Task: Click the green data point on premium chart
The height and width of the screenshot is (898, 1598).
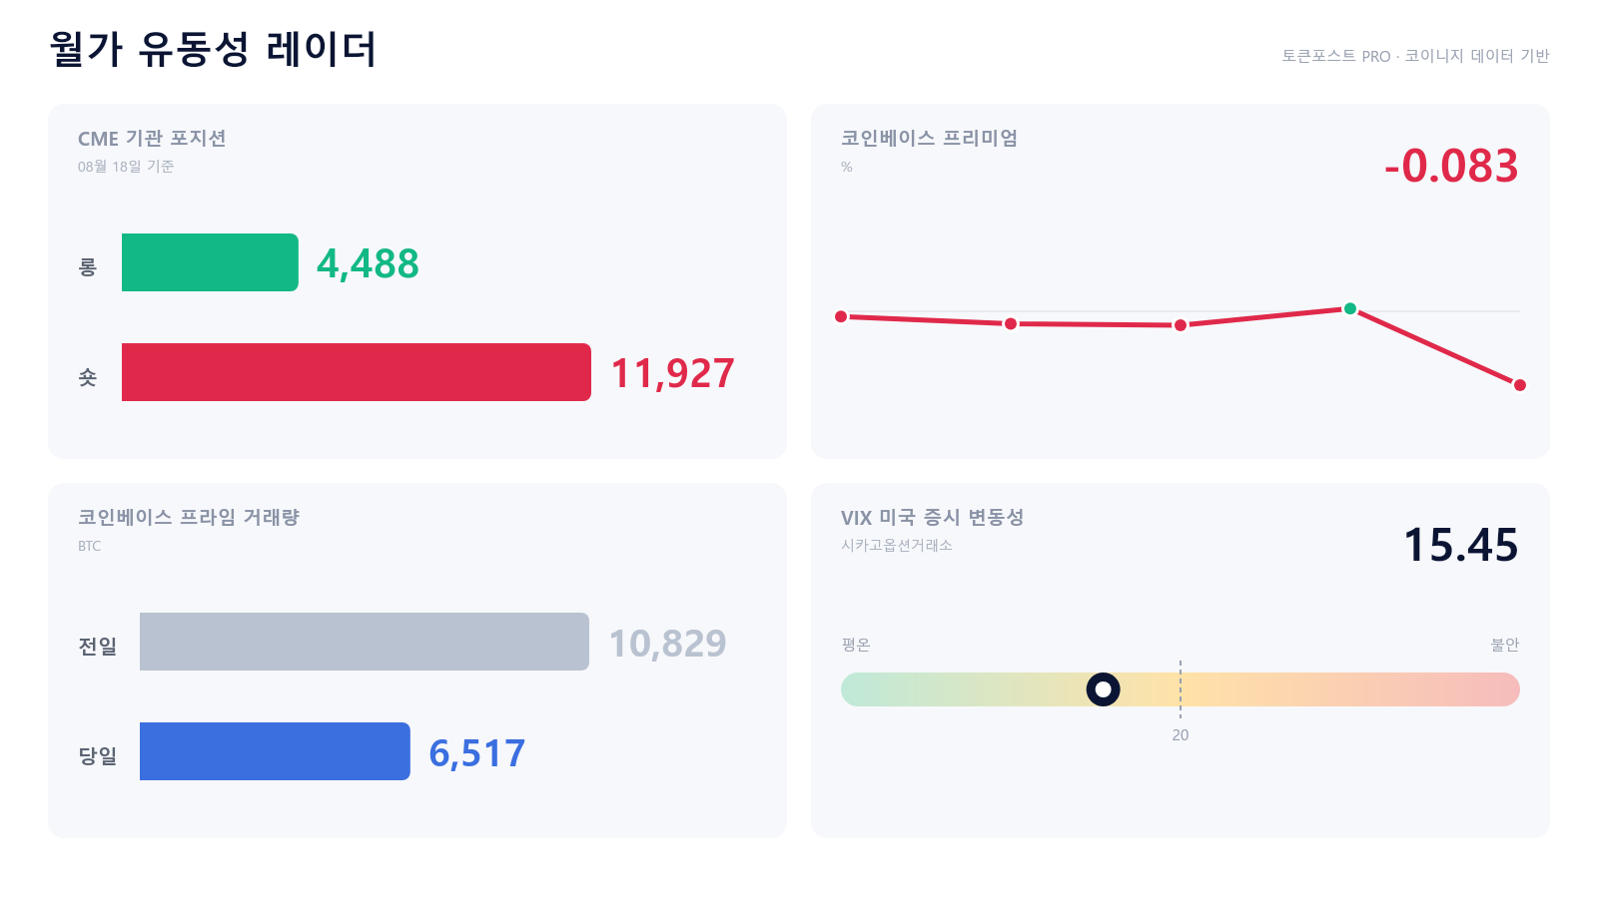Action: [x=1350, y=308]
